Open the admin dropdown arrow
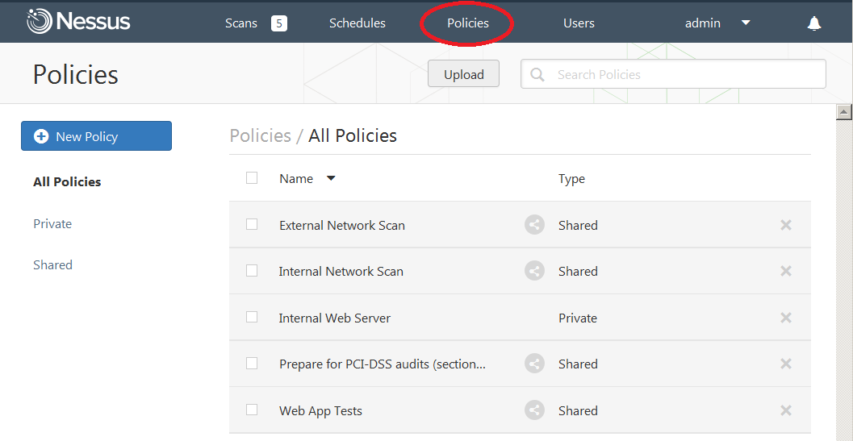Image resolution: width=853 pixels, height=441 pixels. 746,23
